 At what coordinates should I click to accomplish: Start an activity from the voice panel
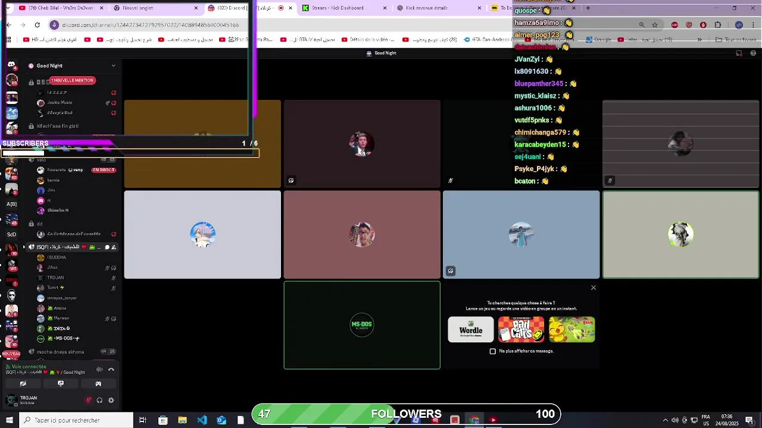click(98, 384)
